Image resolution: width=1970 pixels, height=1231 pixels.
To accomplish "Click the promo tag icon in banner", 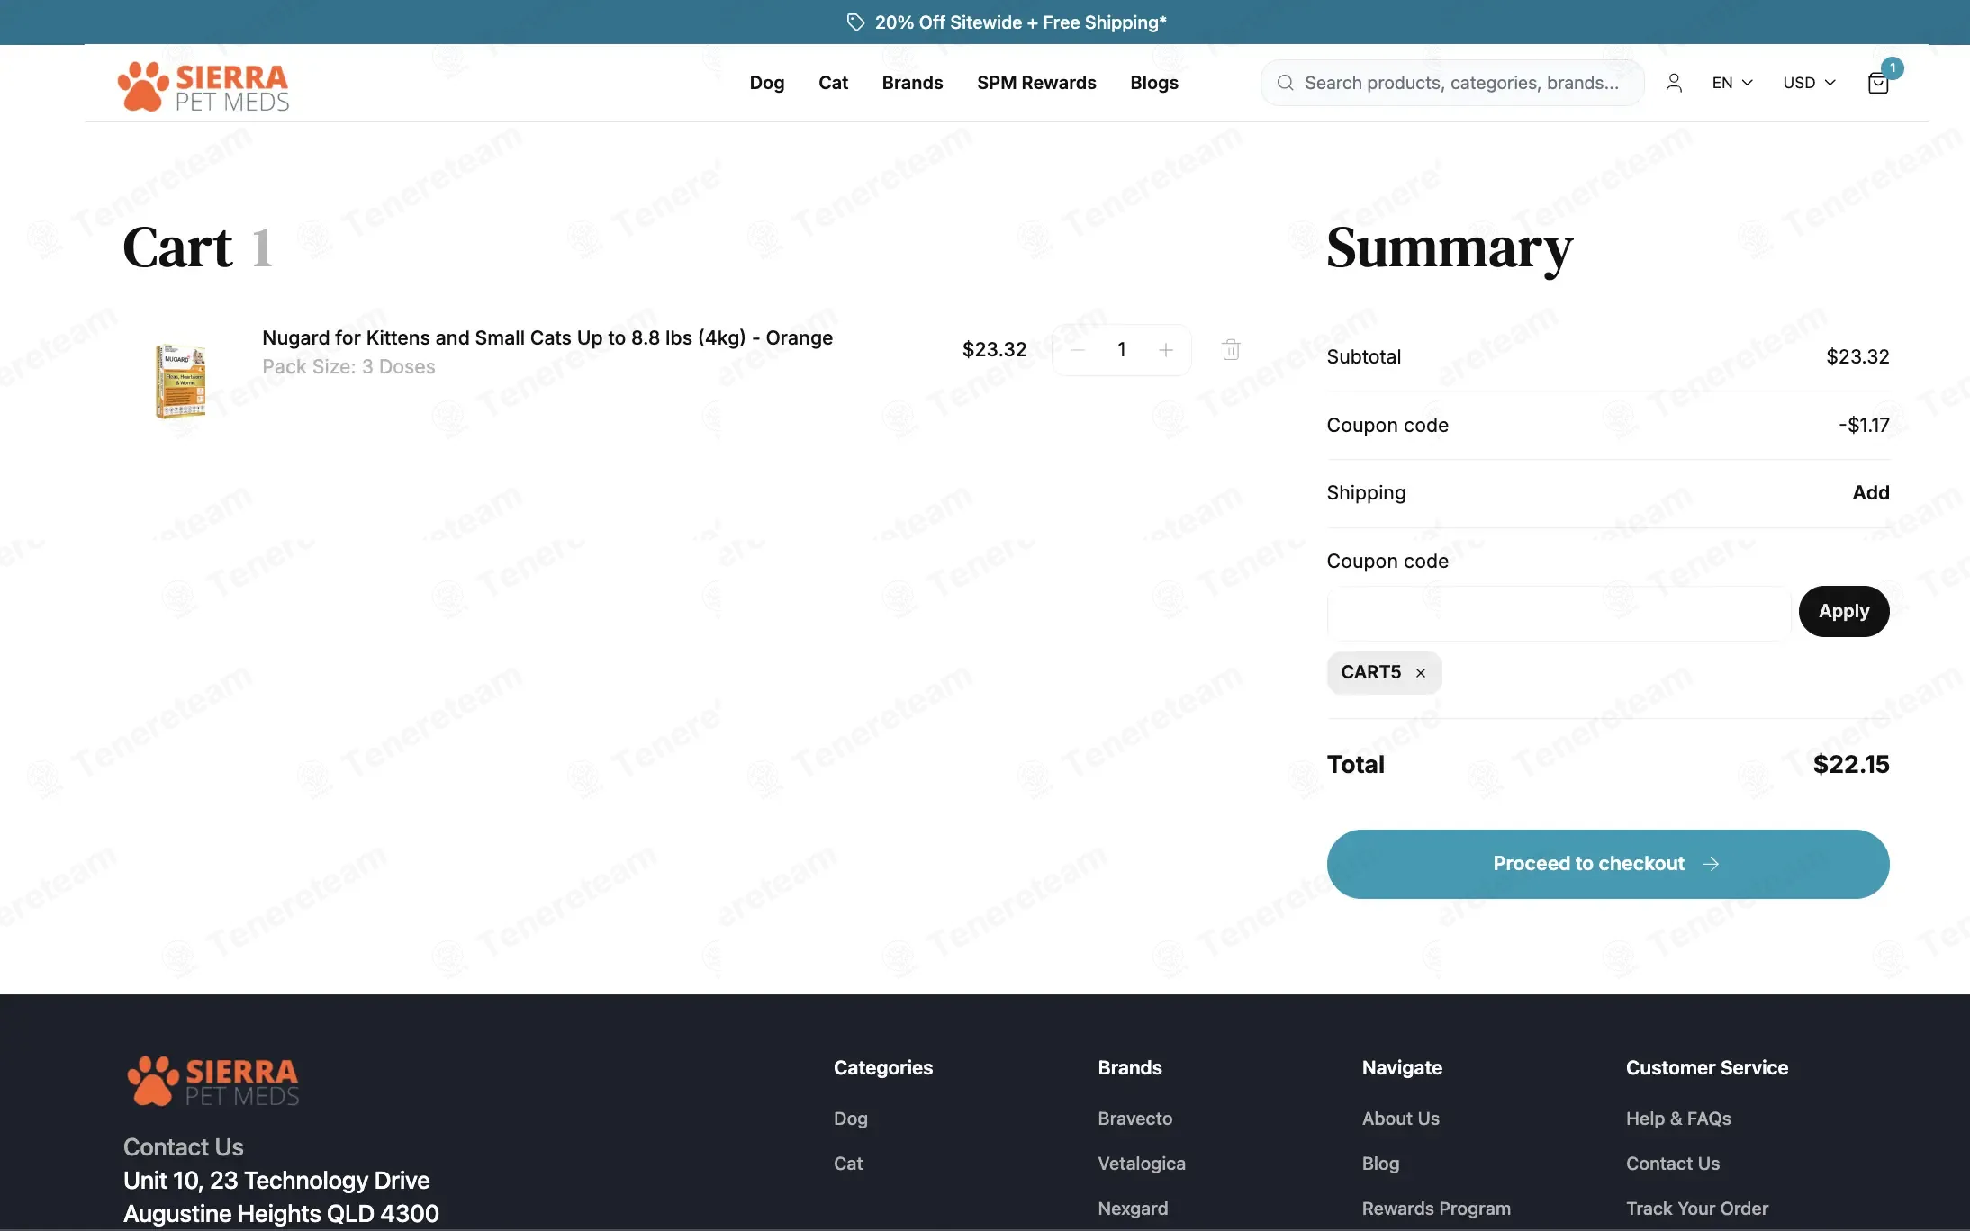I will 855,22.
